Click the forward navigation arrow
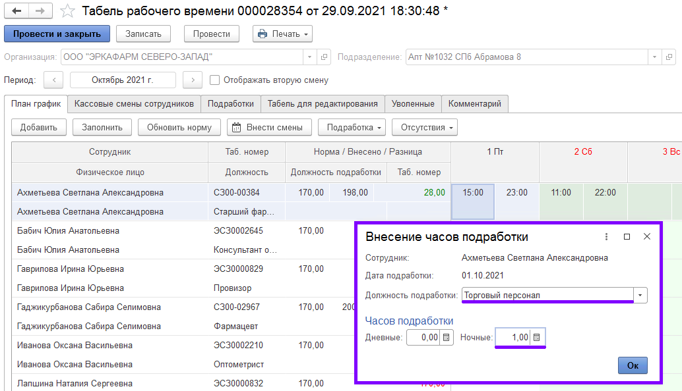The height and width of the screenshot is (391, 682). coord(40,11)
